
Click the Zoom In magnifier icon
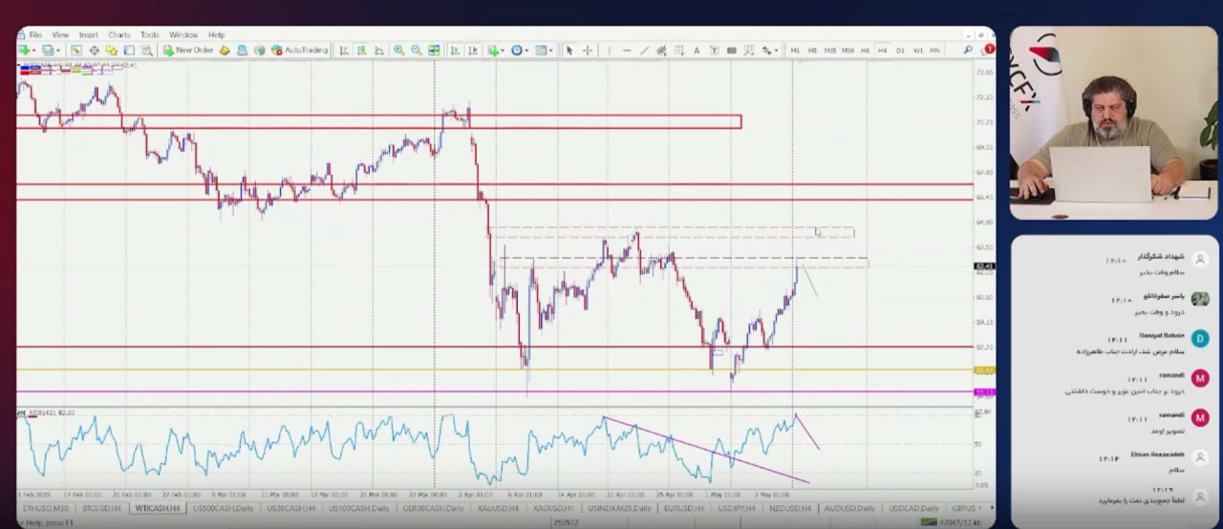pyautogui.click(x=398, y=51)
